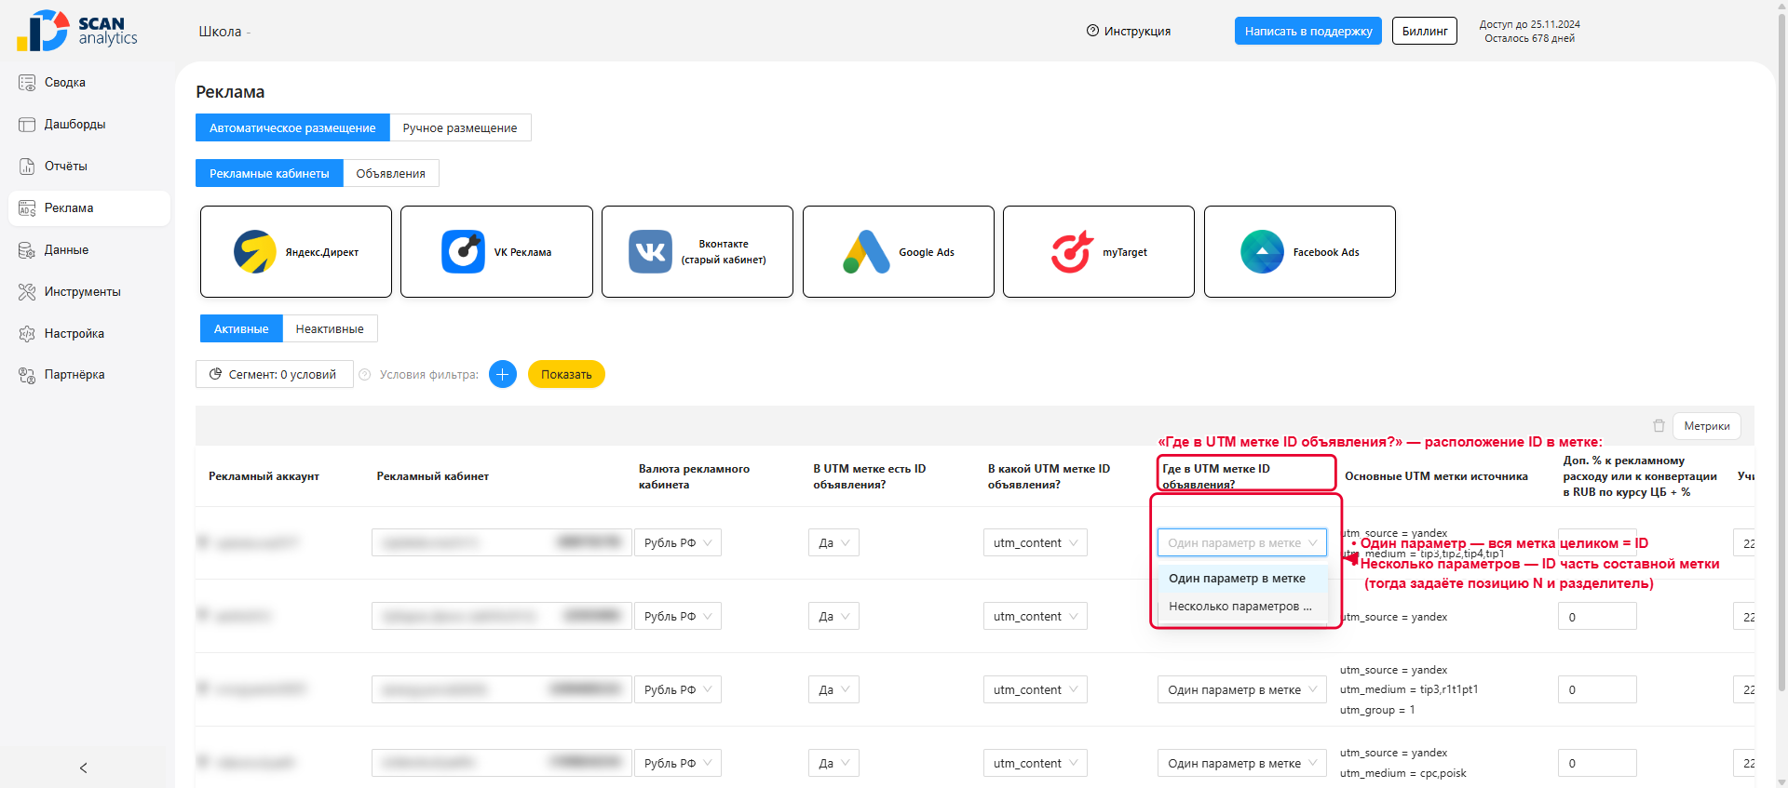
Task: Expand Один параметр в метке in tip3,r1t1pt1 row
Action: pyautogui.click(x=1242, y=689)
